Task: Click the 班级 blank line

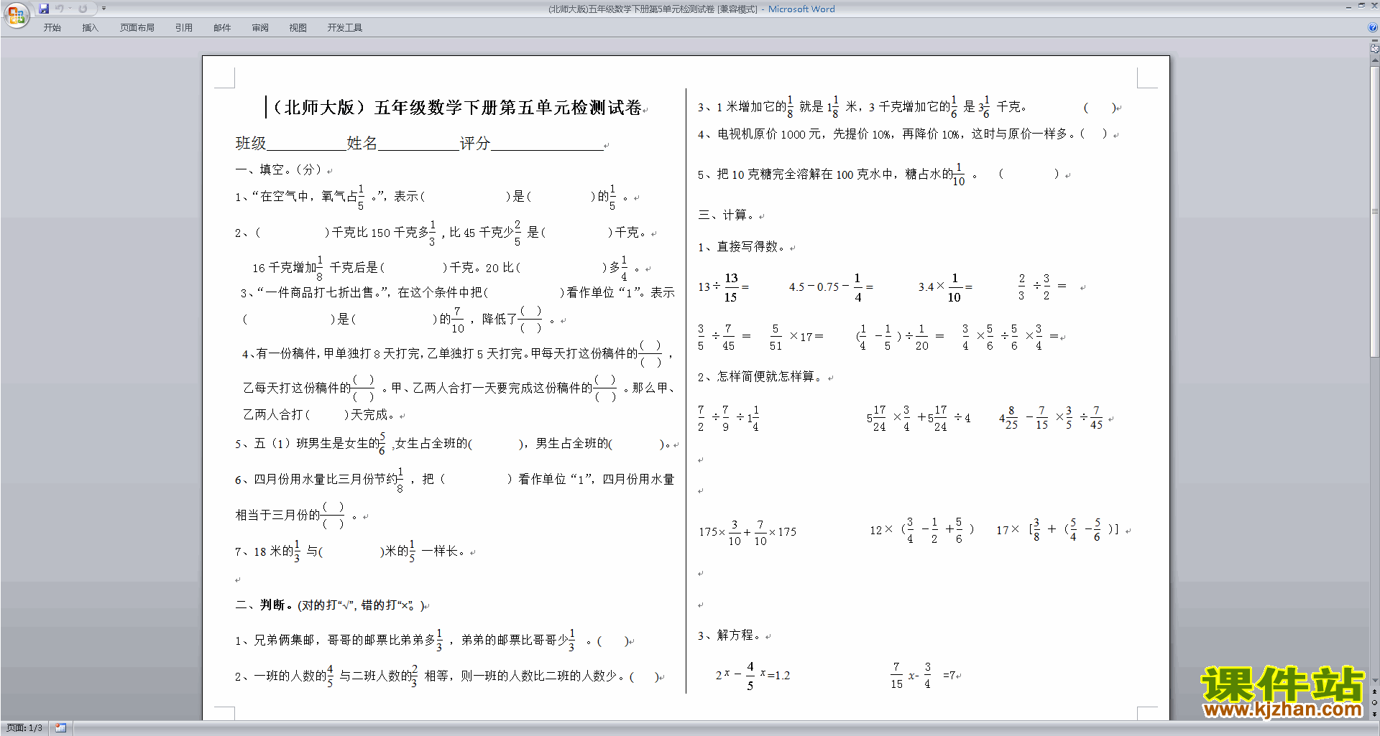Action: click(x=306, y=144)
